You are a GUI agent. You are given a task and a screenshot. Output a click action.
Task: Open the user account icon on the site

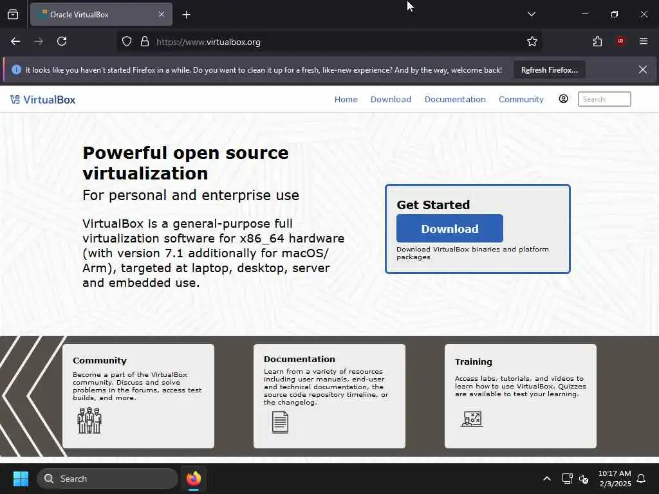563,98
